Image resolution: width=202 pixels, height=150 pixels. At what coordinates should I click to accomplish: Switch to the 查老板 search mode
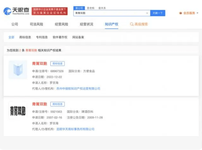pyautogui.click(x=90, y=8)
